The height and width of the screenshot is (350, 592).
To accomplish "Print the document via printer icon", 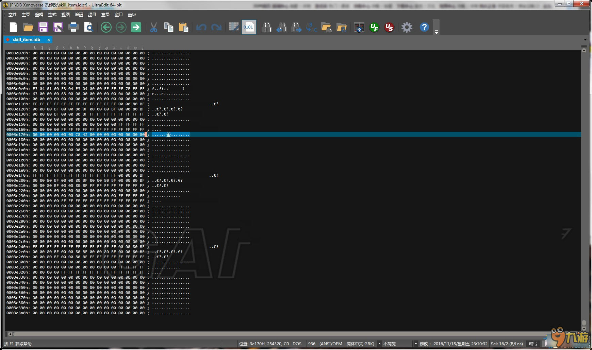I will (x=73, y=27).
